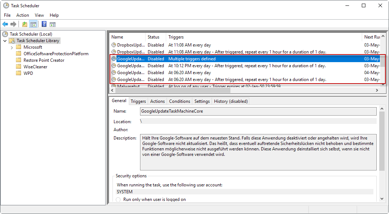Click the details pane's vertical scrollbar thumb

point(382,141)
